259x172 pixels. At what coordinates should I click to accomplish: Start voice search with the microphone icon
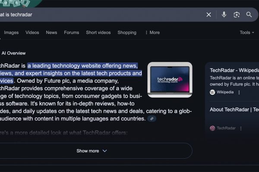point(224,15)
